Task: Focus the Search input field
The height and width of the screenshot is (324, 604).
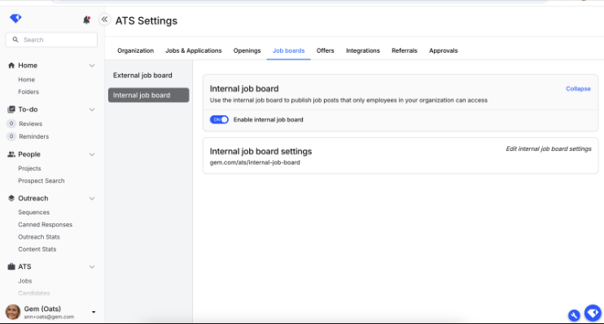Action: pyautogui.click(x=51, y=40)
